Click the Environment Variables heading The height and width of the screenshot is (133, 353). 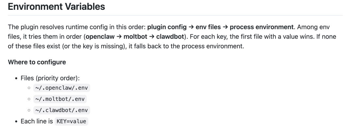pos(56,7)
